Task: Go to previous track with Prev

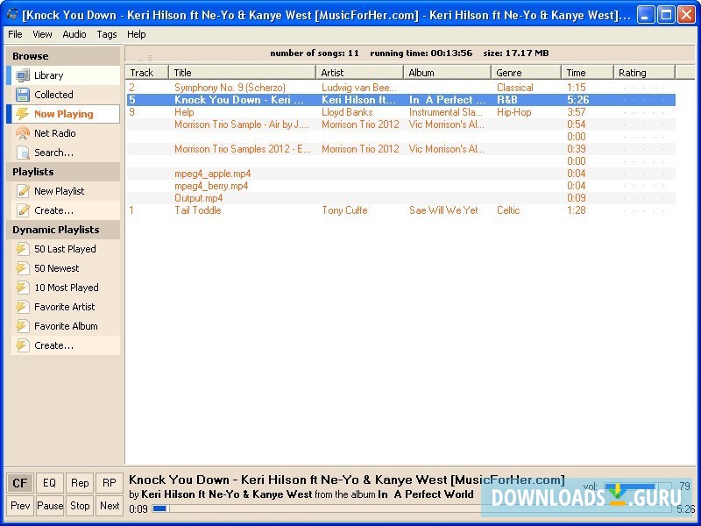Action: pos(19,506)
